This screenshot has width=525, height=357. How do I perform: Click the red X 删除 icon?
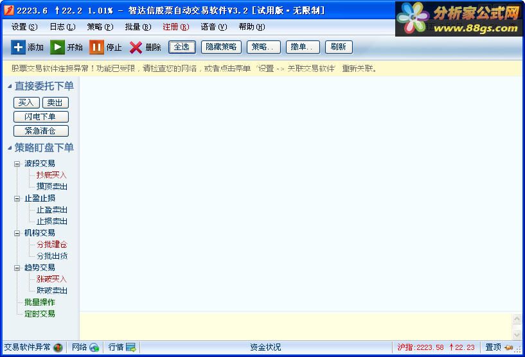coord(136,48)
